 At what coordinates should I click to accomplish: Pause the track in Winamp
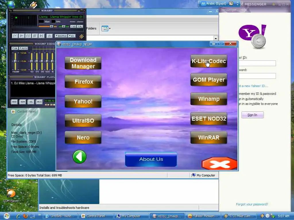[28, 36]
